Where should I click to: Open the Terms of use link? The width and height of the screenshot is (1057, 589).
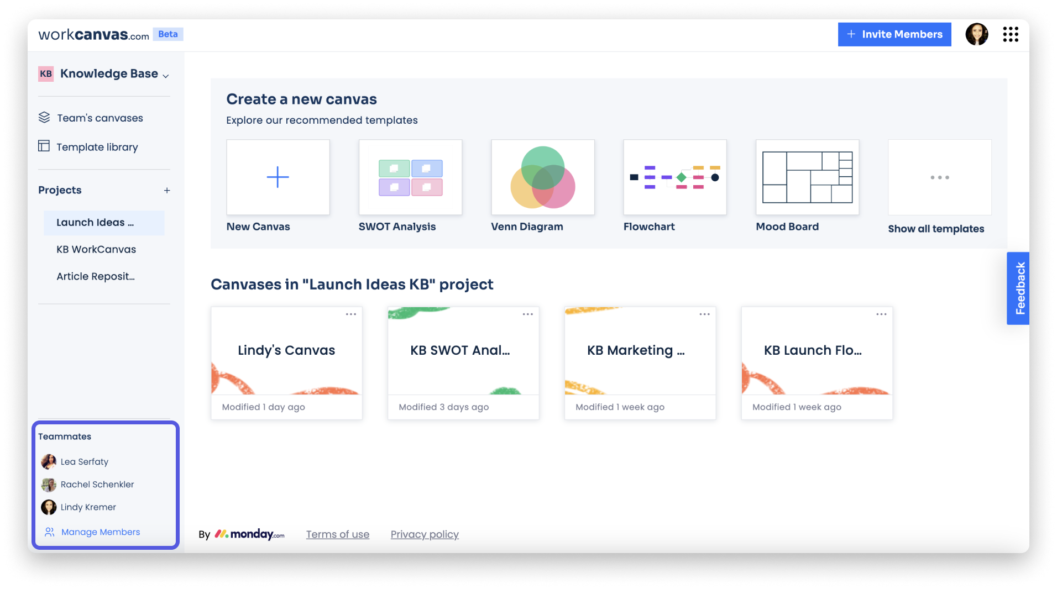[337, 534]
